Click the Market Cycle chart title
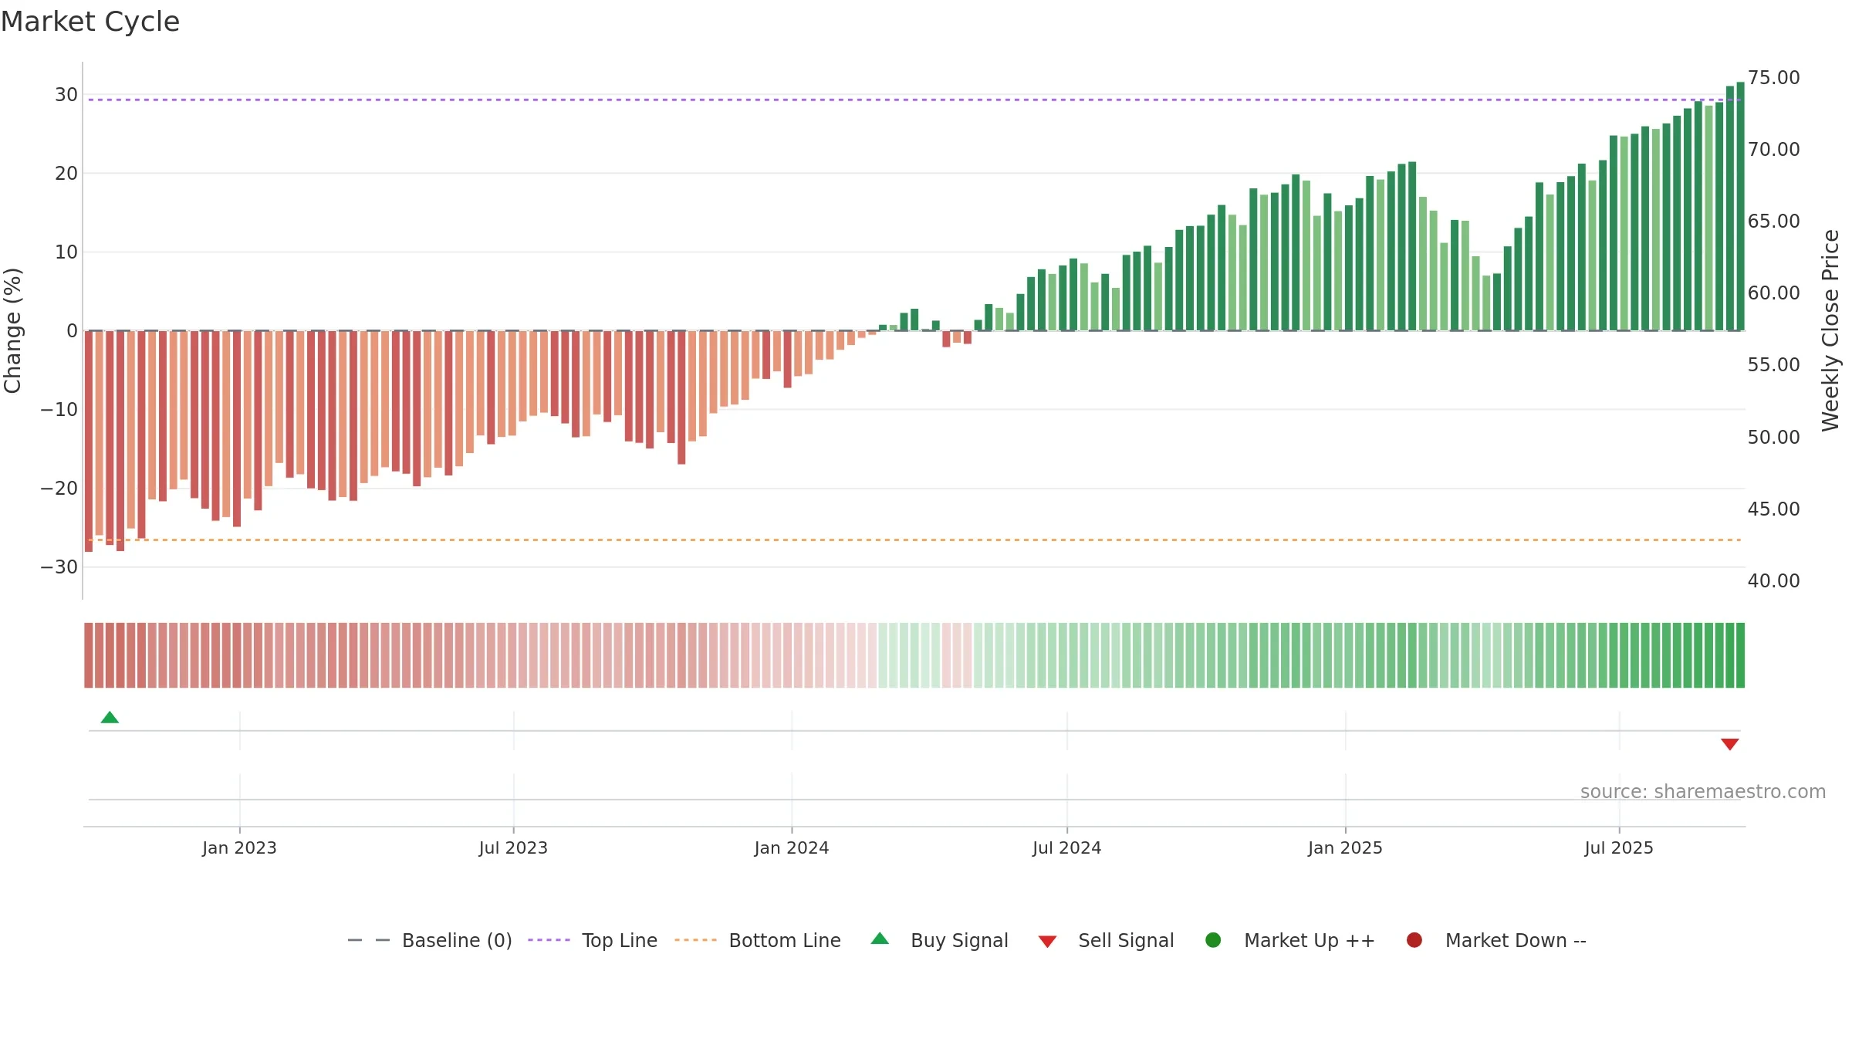1852x1042 pixels. (x=90, y=22)
